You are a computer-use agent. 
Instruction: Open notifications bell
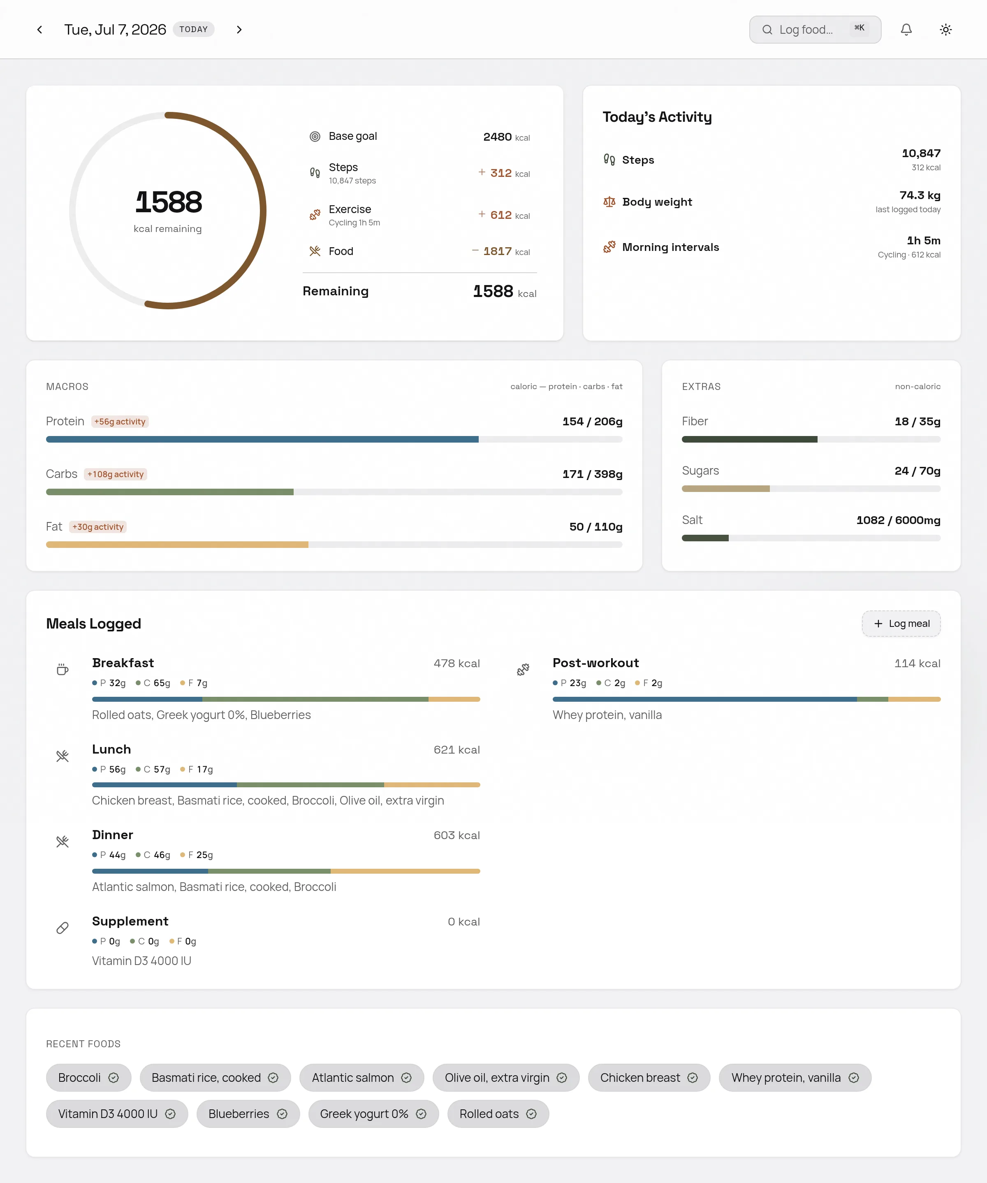click(x=906, y=30)
